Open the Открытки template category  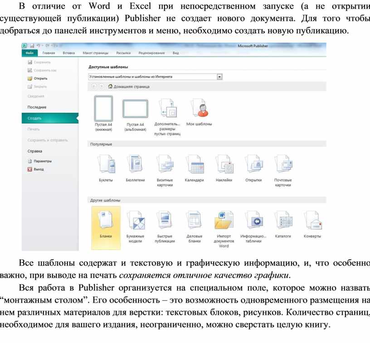pyautogui.click(x=253, y=168)
